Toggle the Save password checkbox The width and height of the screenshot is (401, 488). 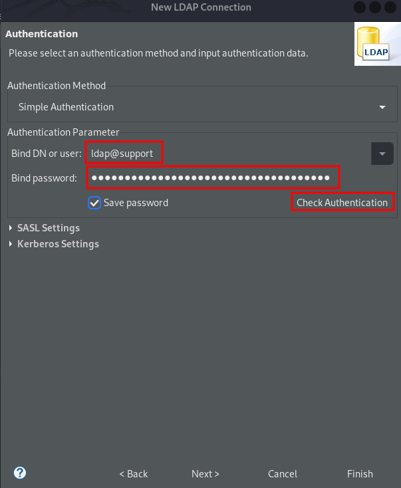(x=94, y=203)
